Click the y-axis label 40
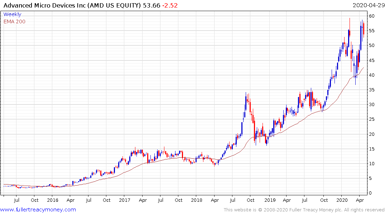This screenshot has height=215, width=385. (x=371, y=75)
